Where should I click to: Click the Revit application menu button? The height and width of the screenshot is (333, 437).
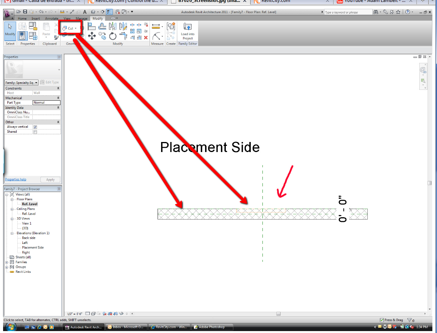tap(8, 14)
